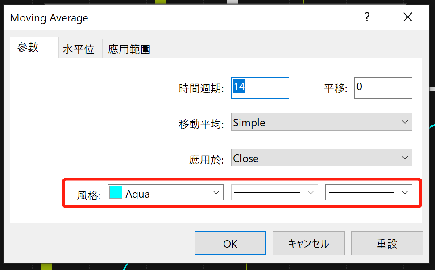Open the line style dropdown

[274, 193]
